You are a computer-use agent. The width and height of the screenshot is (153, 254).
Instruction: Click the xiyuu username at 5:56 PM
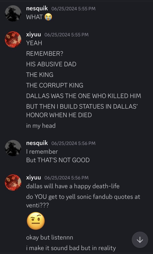[x=34, y=178]
